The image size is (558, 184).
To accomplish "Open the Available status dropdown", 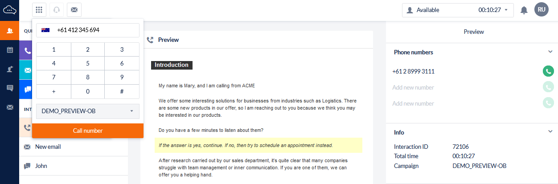I will pos(457,10).
